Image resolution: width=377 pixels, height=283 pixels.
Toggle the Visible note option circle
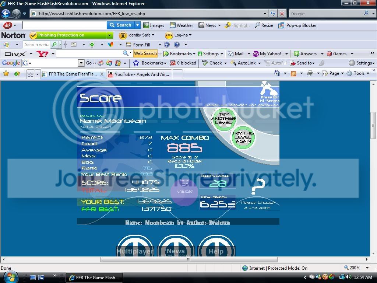184,191
